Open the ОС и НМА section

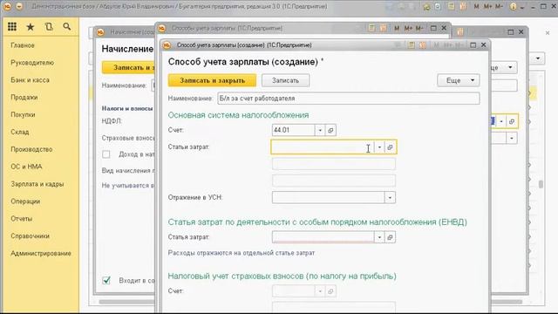pyautogui.click(x=26, y=167)
